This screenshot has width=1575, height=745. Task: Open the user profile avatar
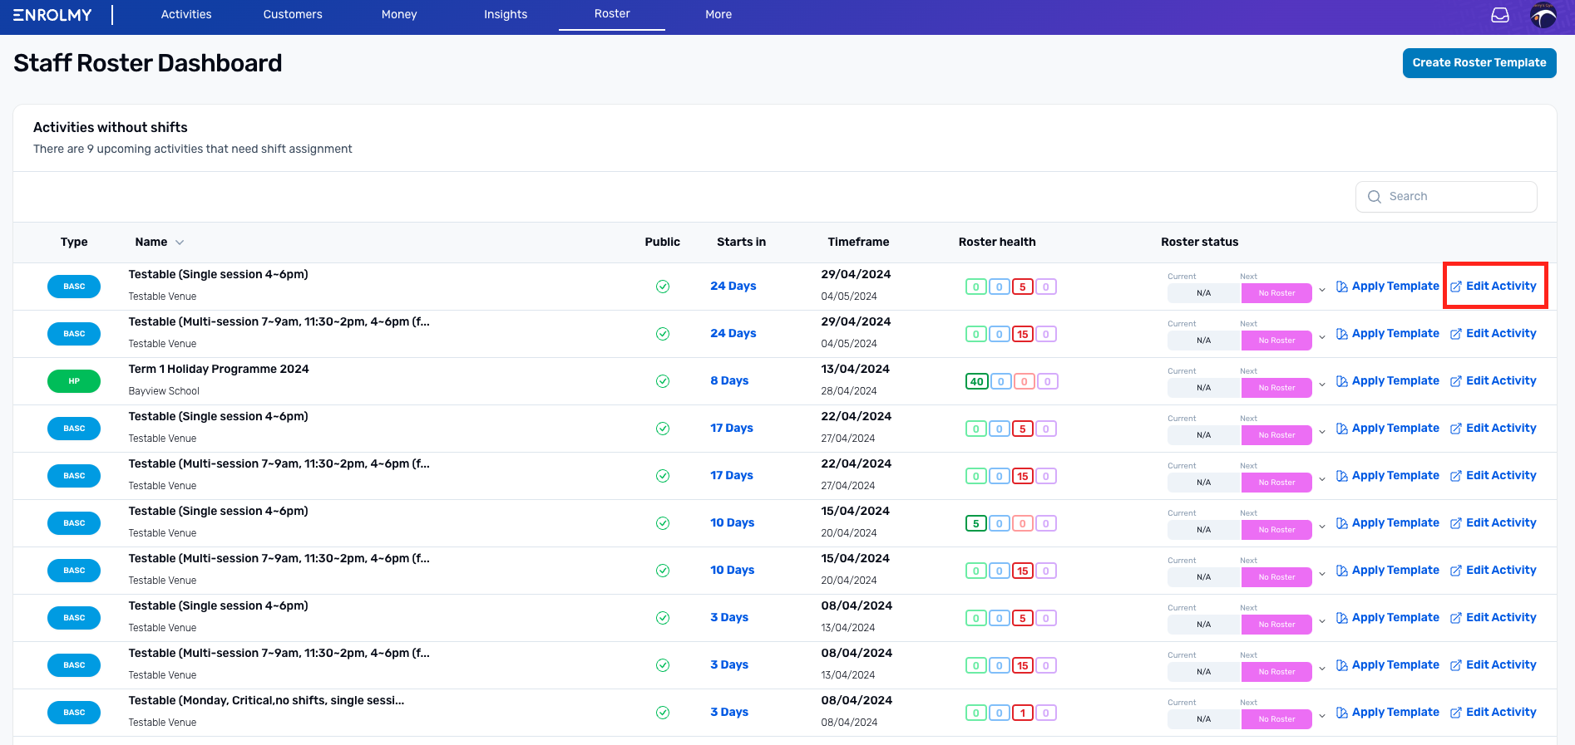coord(1543,15)
